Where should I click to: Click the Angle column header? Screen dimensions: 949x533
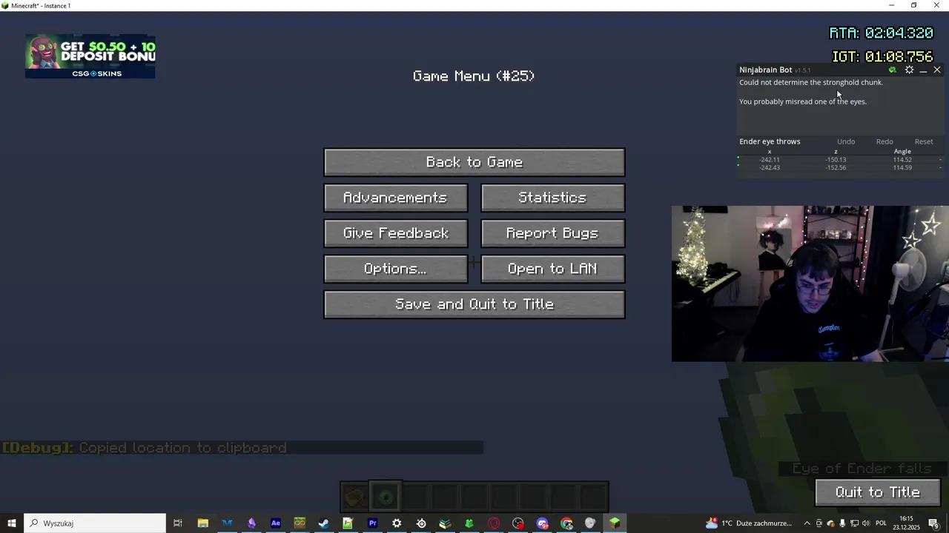point(902,152)
